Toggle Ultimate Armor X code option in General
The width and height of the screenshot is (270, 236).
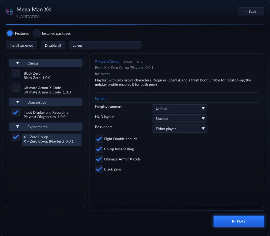(x=99, y=159)
